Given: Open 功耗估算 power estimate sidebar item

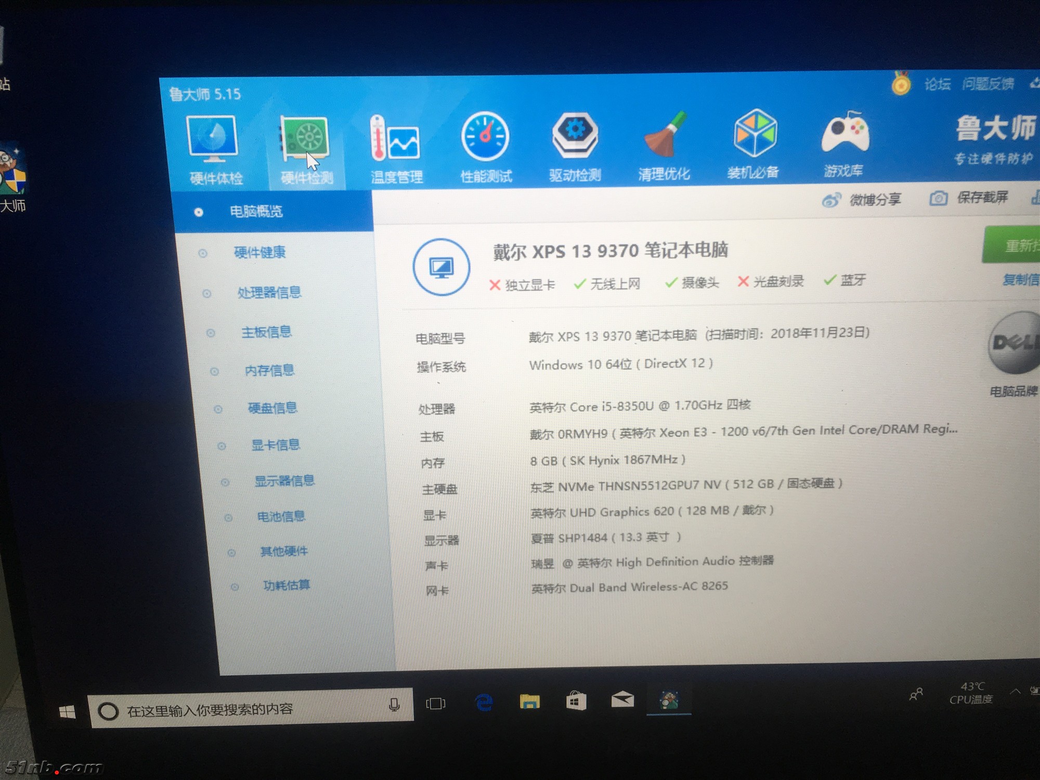Looking at the screenshot, I should 286,586.
